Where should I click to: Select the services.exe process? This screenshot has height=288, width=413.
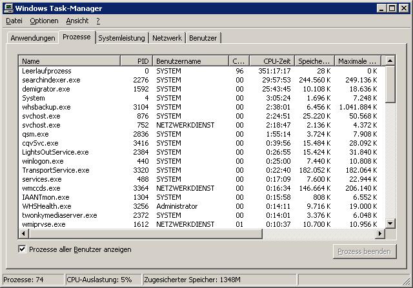202,179
